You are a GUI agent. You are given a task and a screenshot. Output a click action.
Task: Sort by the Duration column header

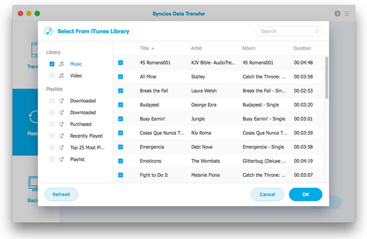302,48
